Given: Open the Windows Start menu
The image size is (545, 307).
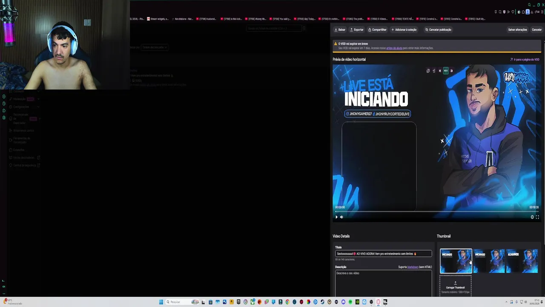Looking at the screenshot, I should [161, 302].
